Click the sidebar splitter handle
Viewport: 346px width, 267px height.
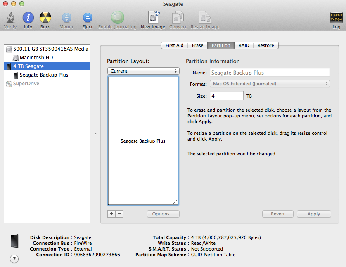coord(95,134)
